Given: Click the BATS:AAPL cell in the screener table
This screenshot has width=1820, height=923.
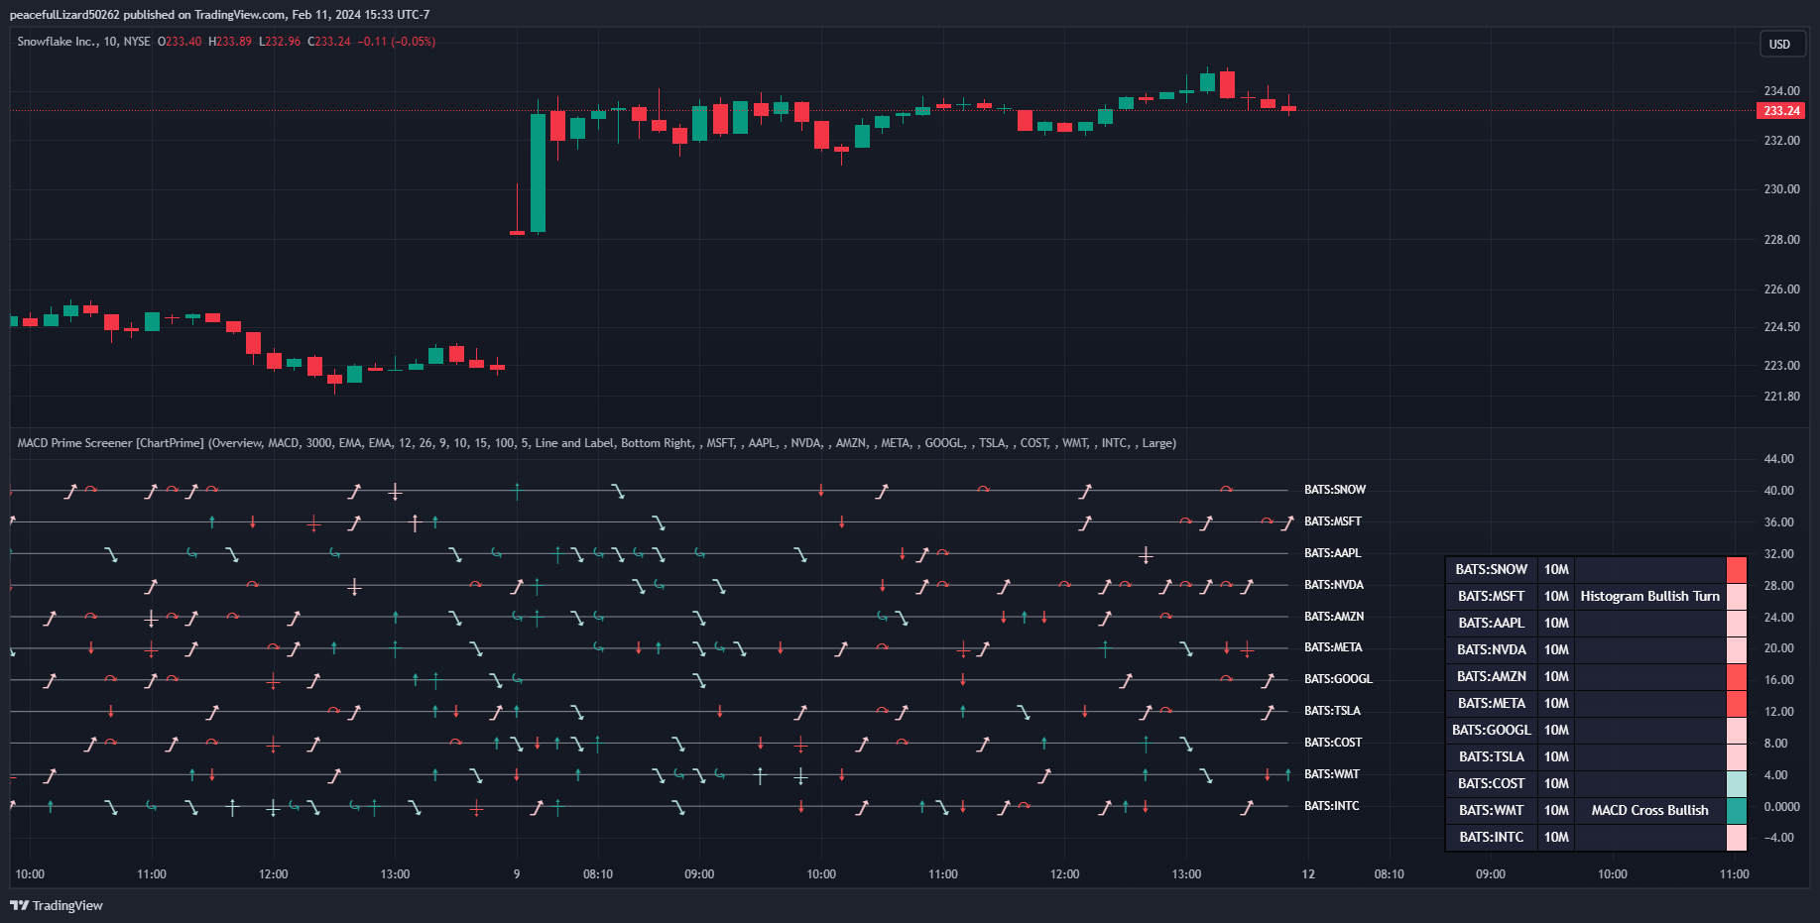Looking at the screenshot, I should [1492, 624].
